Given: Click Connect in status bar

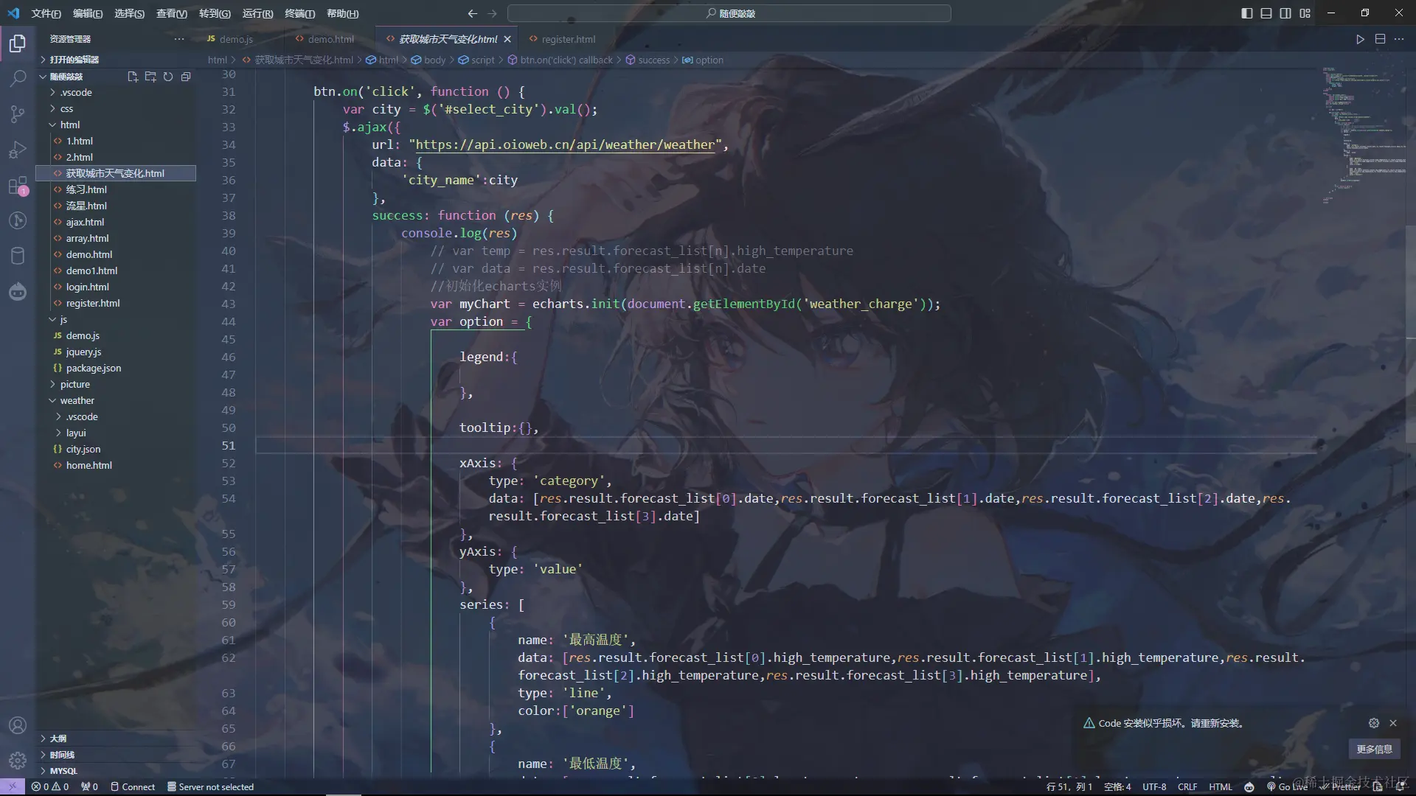Looking at the screenshot, I should (133, 787).
